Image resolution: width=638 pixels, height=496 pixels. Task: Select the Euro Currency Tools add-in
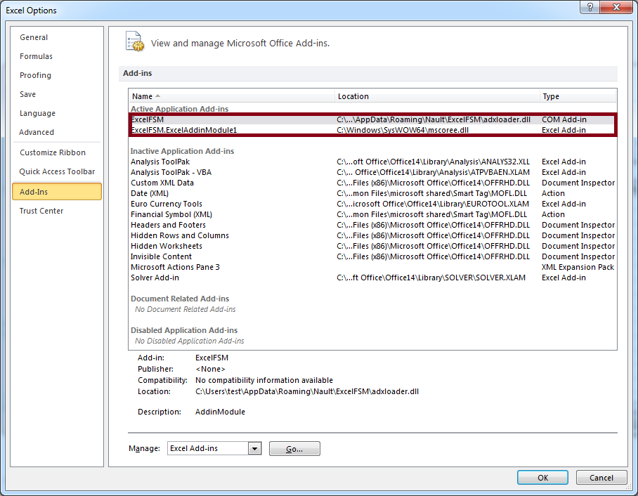tap(167, 204)
